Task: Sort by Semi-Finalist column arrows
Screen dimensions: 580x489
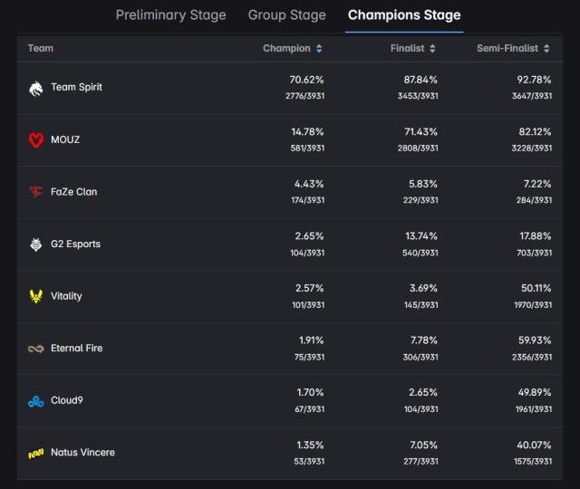Action: click(x=546, y=48)
